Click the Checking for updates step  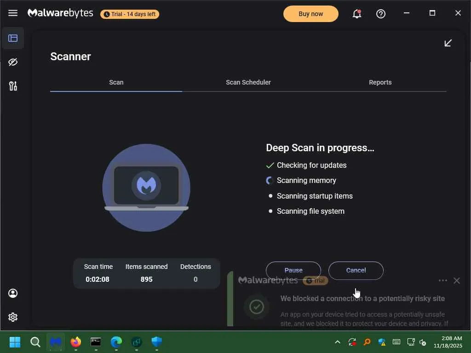[x=306, y=165]
